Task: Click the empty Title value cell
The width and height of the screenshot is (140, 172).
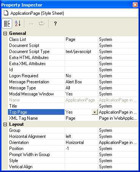Action: point(81,106)
